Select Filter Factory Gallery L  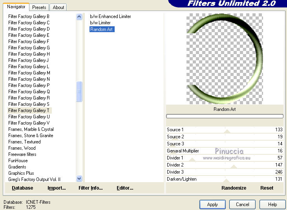[29, 67]
